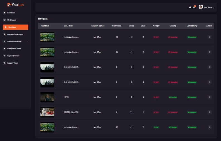Click views value 11
Screen dimensions: 221x141
pos(131,112)
